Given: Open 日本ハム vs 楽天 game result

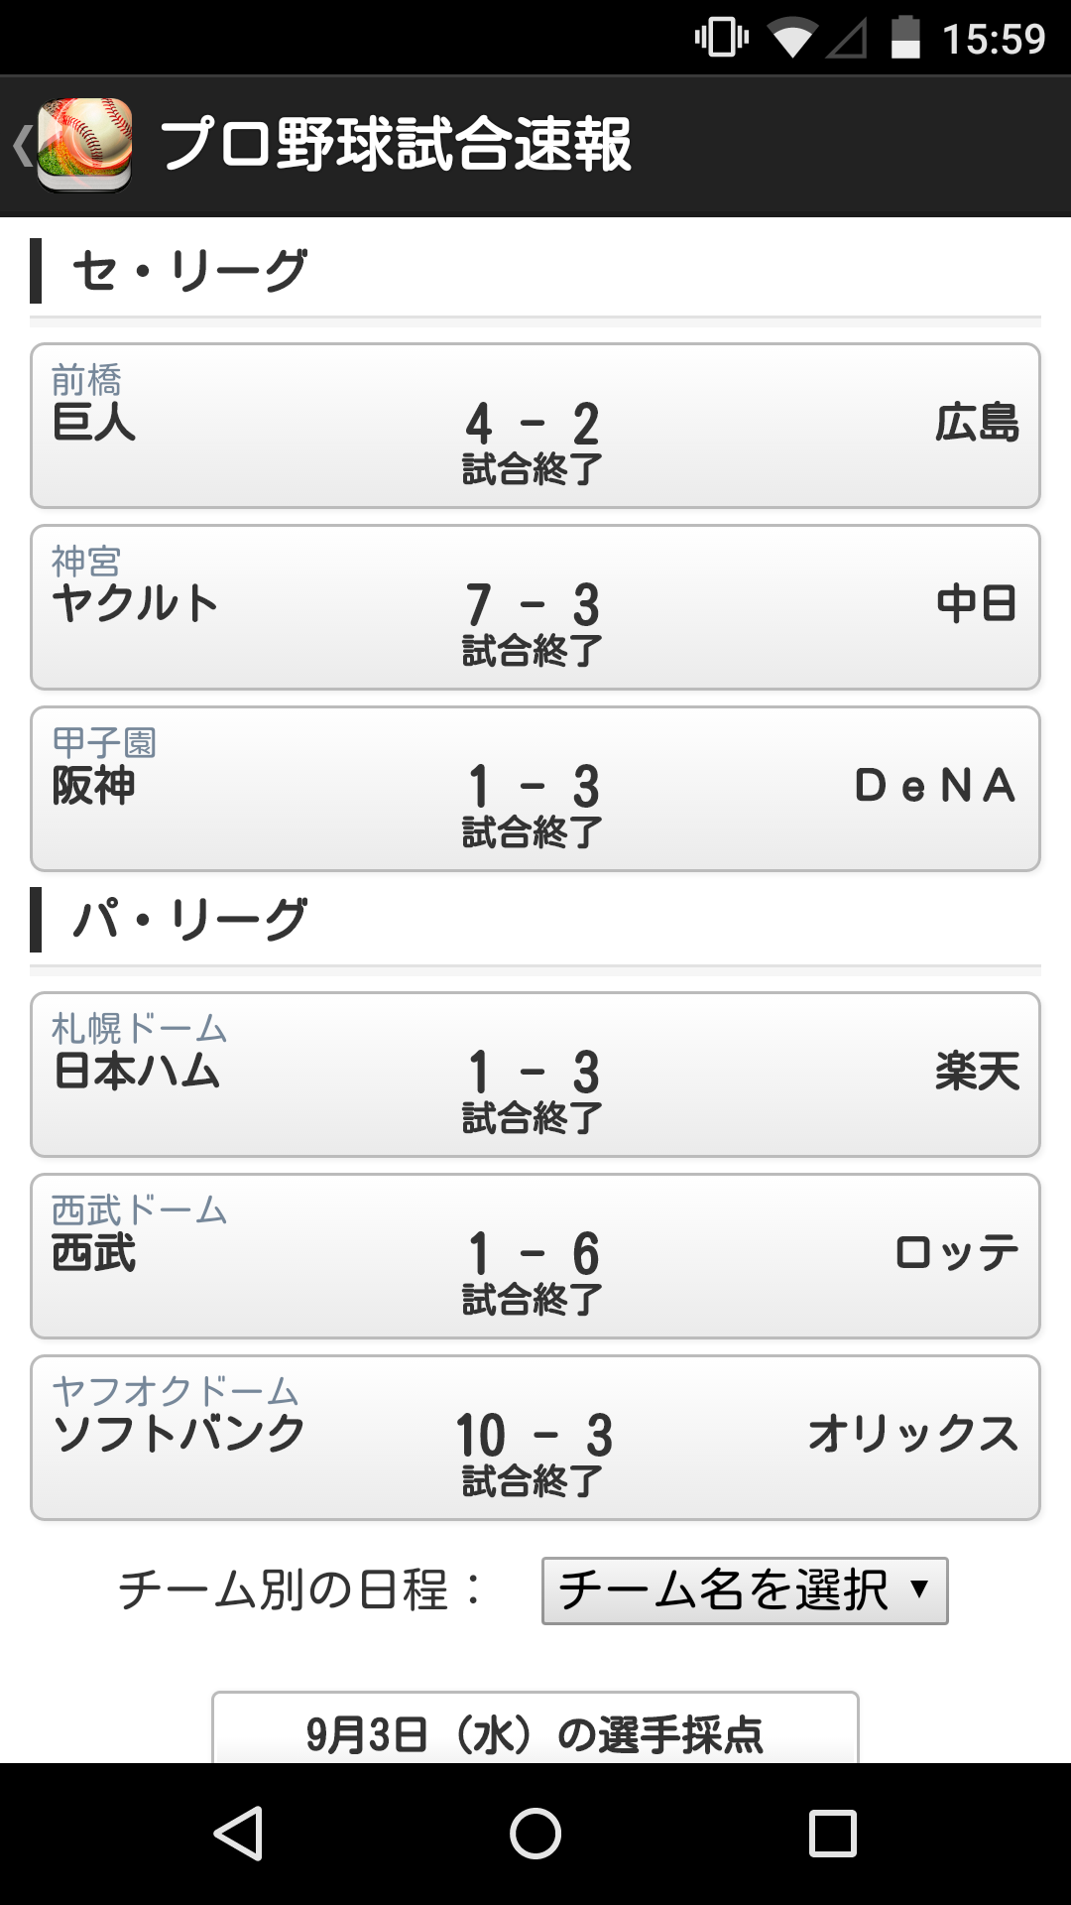Looking at the screenshot, I should tap(535, 1075).
